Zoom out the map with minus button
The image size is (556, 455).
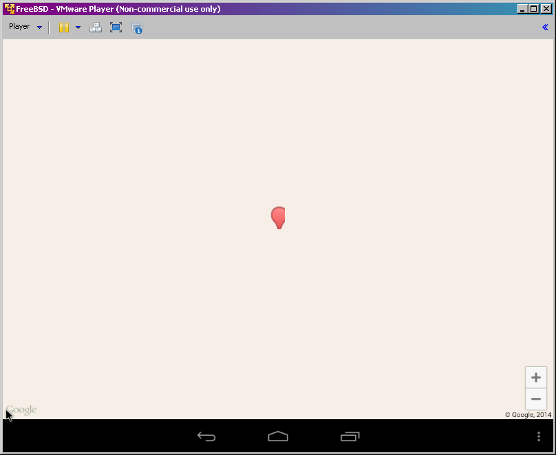(x=536, y=399)
